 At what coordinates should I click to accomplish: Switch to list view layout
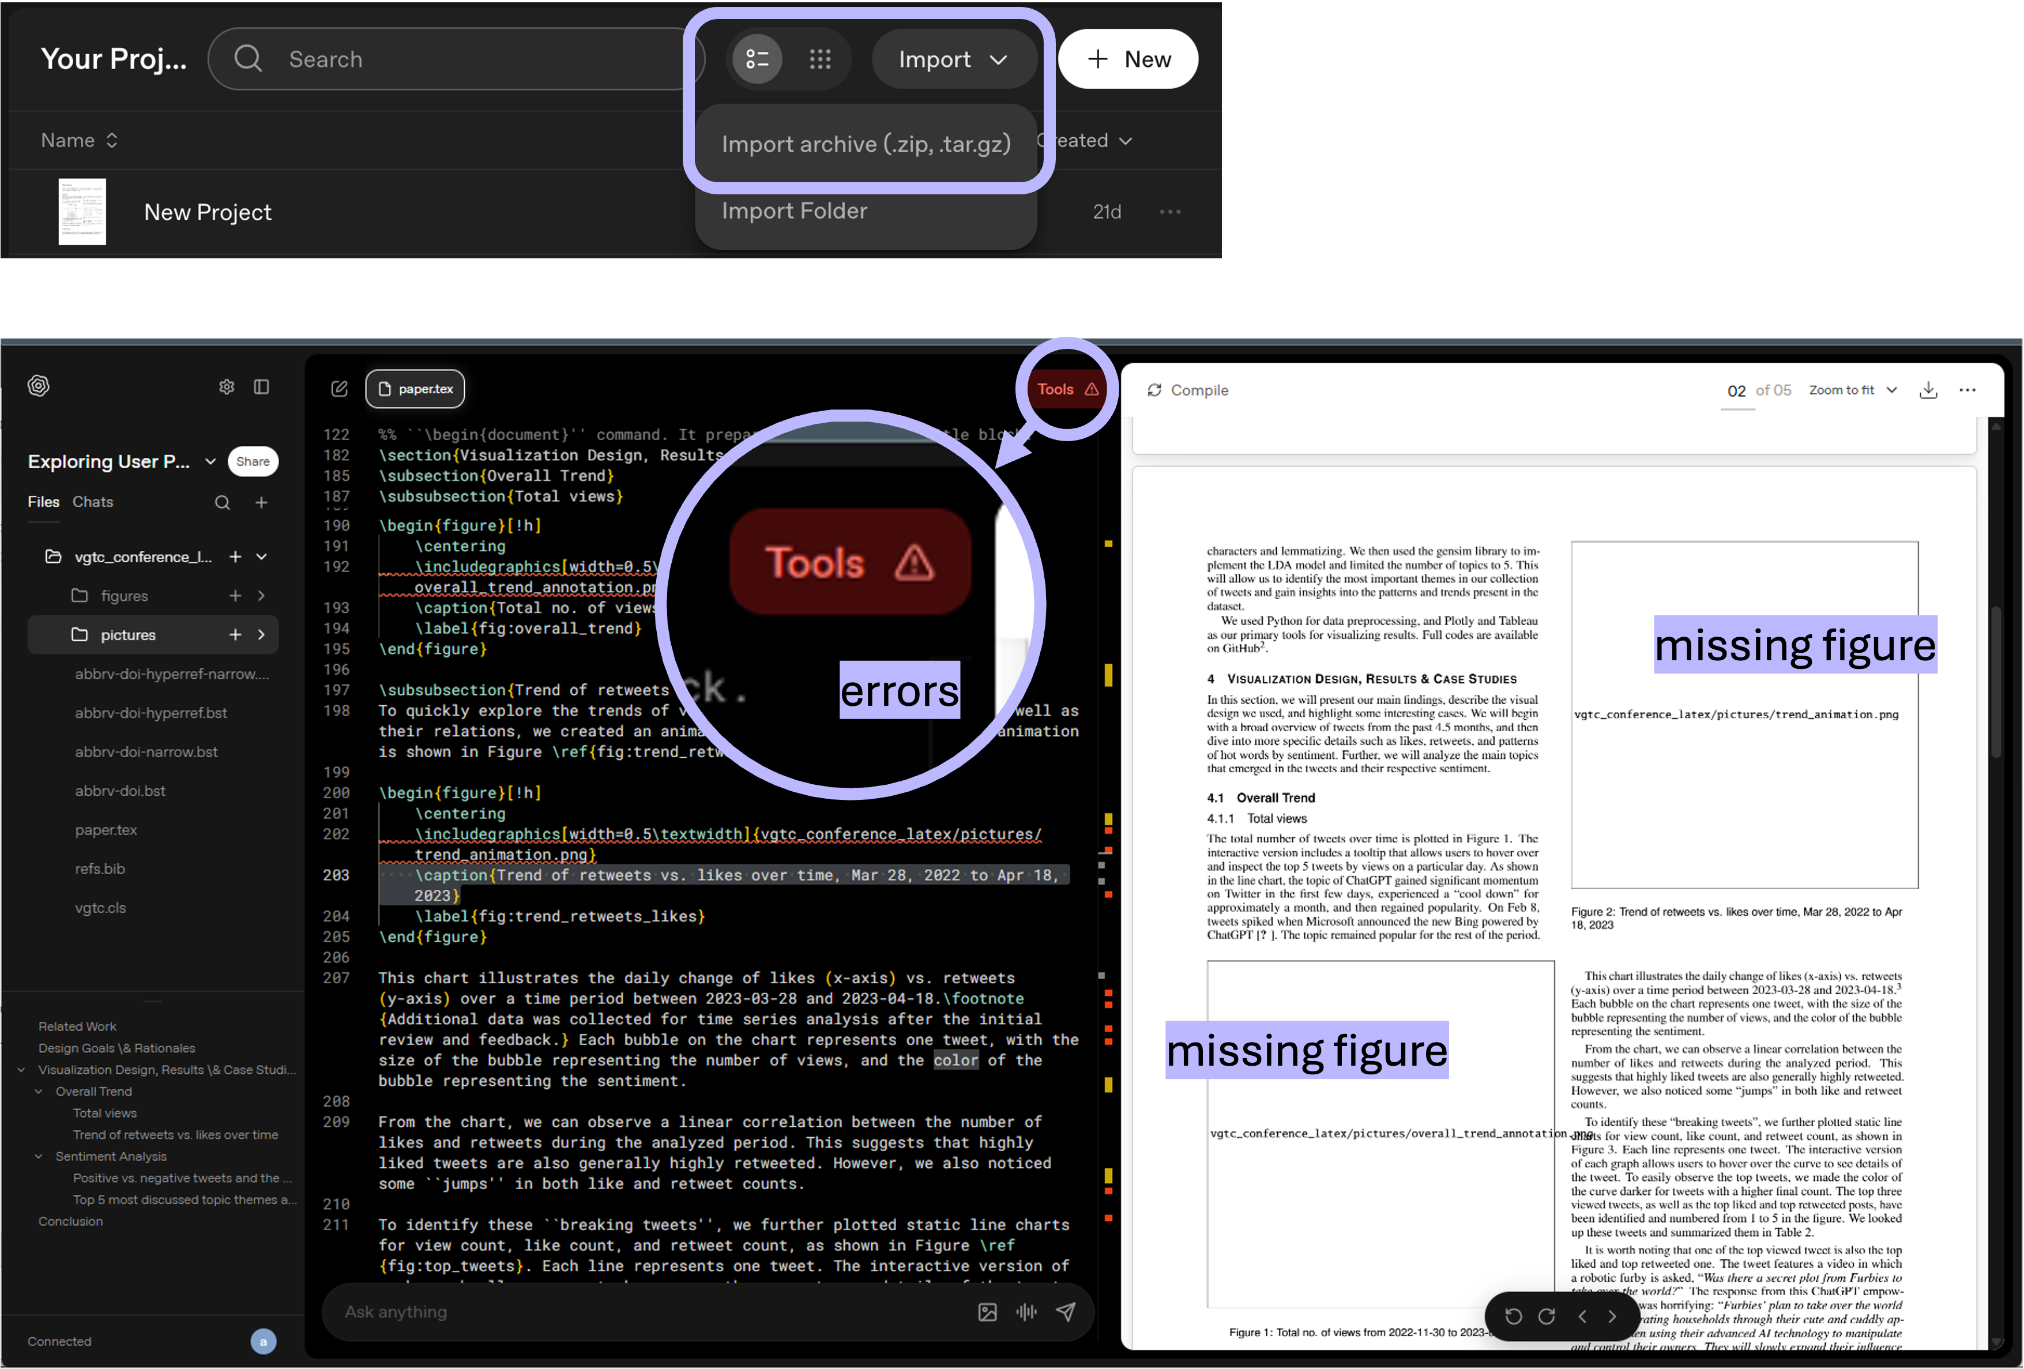click(757, 59)
